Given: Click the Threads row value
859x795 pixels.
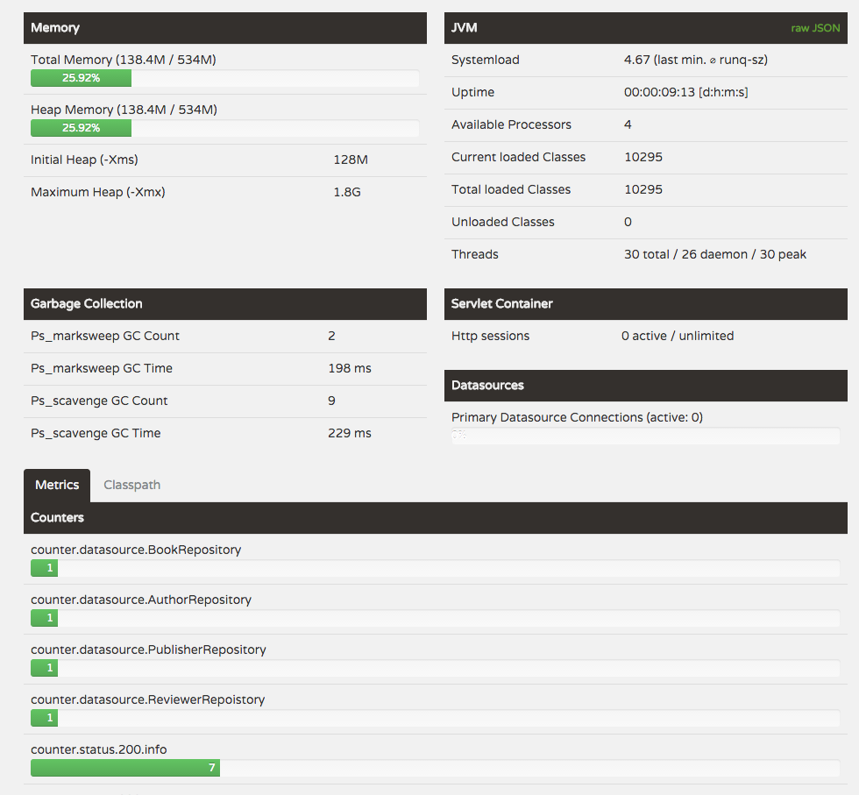Looking at the screenshot, I should coord(714,255).
